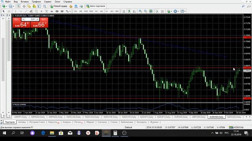252x141 pixels.
Task: Toggle Авто-торговля auto trading
Action: (x=96, y=6)
